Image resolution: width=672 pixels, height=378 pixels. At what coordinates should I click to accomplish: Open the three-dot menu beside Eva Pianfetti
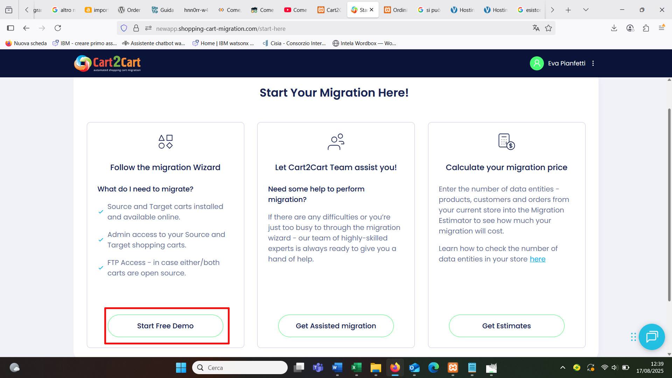coord(593,63)
